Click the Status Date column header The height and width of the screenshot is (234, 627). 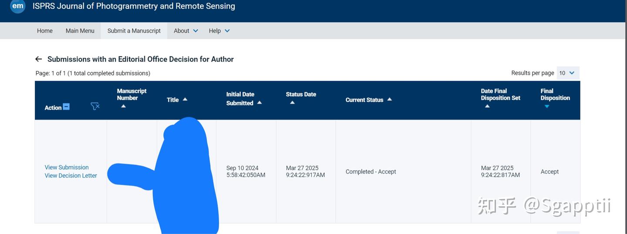pyautogui.click(x=301, y=94)
